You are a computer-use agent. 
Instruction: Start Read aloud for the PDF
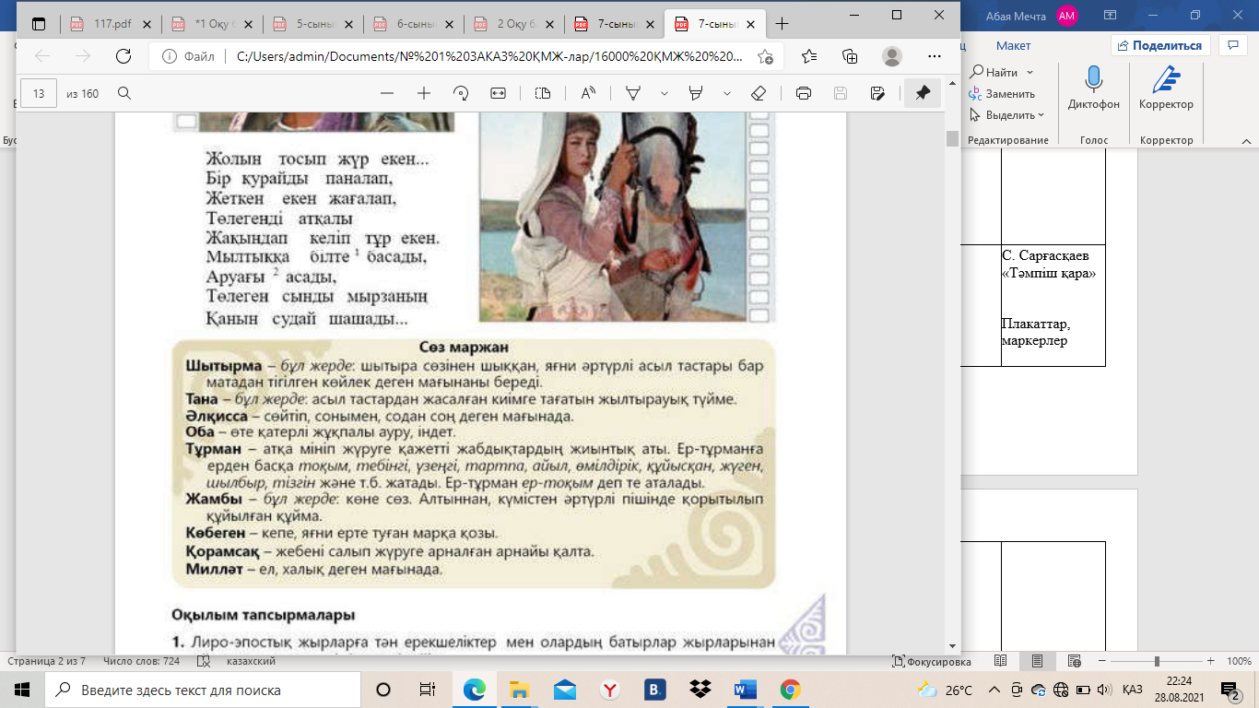pyautogui.click(x=588, y=93)
